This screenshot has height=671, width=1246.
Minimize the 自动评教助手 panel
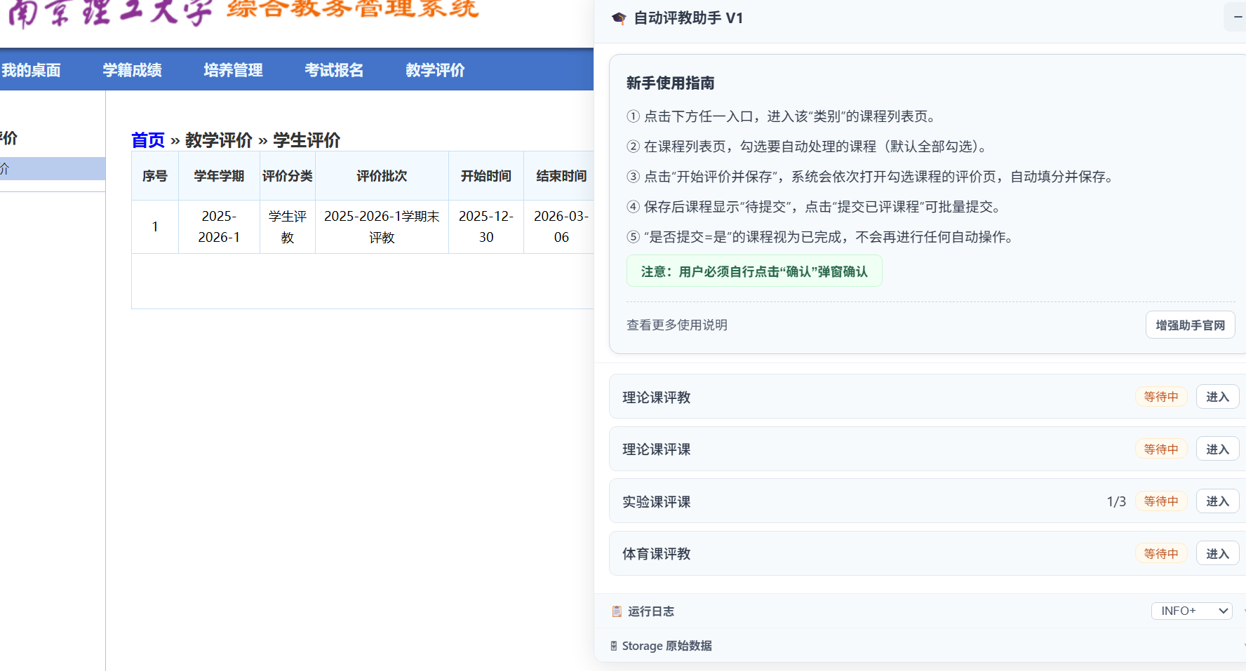click(x=1237, y=17)
